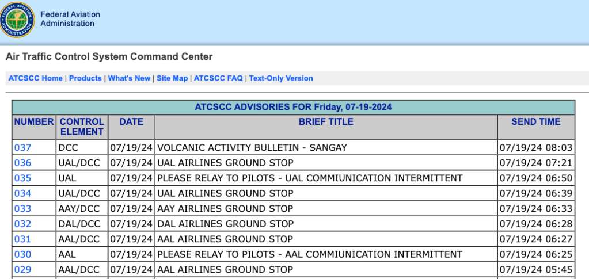589x279 pixels.
Task: Switch to the Text-Only Version
Action: pyautogui.click(x=281, y=78)
